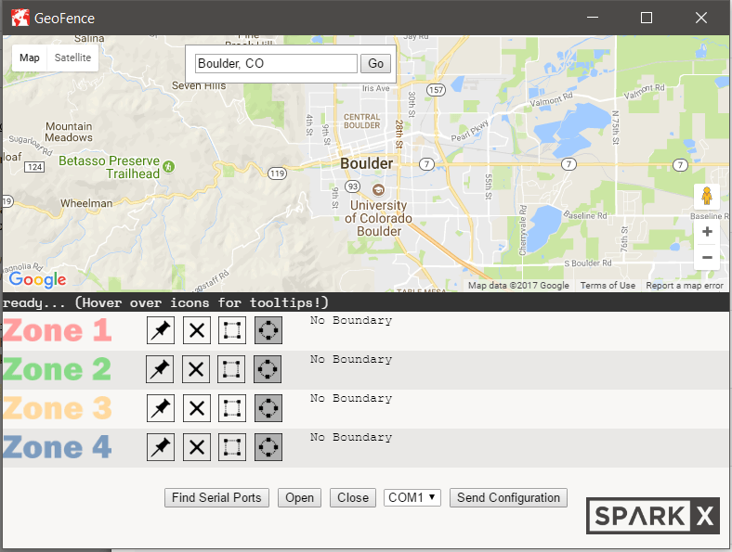Select the Zone 3 circle boundary icon
This screenshot has width=732, height=552.
[268, 408]
